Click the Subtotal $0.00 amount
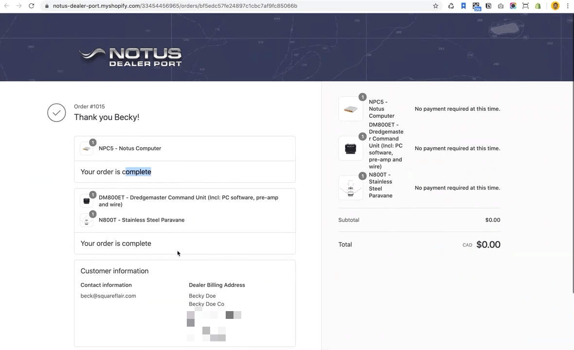Screen dimensions: 574x350 pos(493,220)
